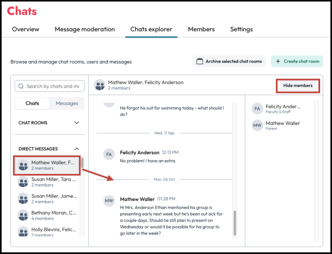This screenshot has height=254, width=332.
Task: Click the FA avatar in members list
Action: point(257,109)
